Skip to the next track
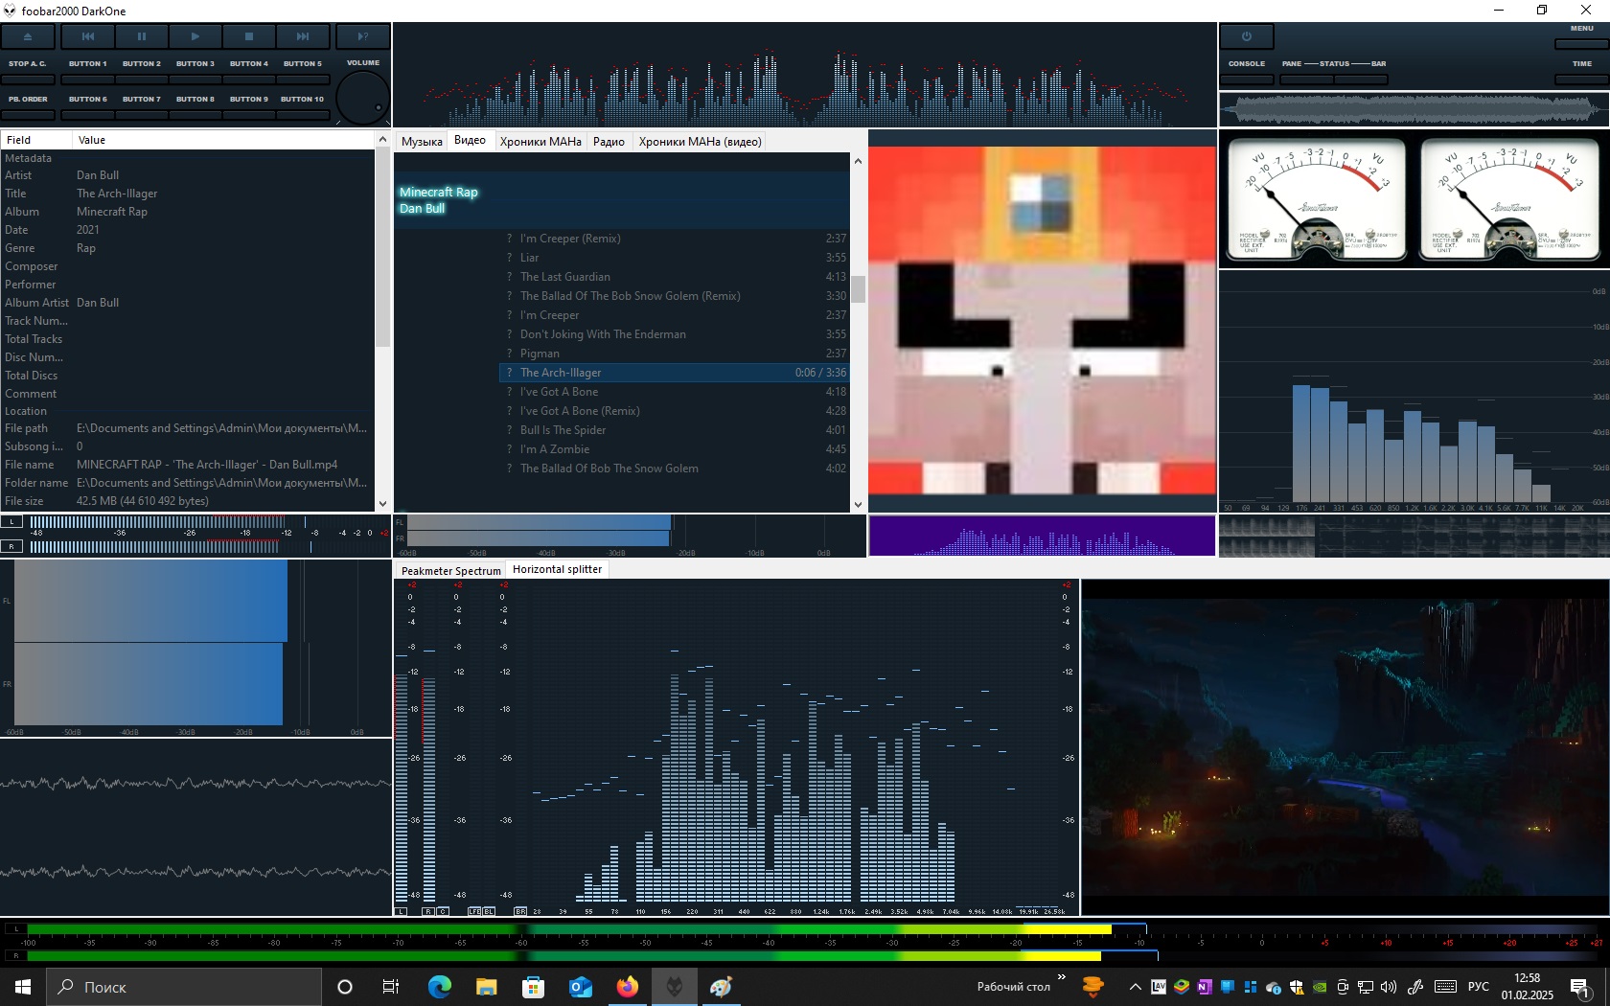This screenshot has width=1610, height=1006. coord(303,36)
